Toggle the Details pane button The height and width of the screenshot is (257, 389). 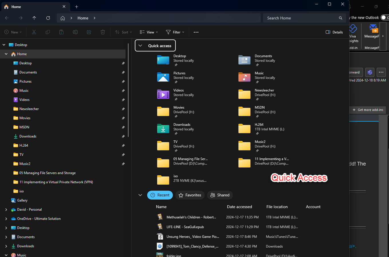pos(334,32)
